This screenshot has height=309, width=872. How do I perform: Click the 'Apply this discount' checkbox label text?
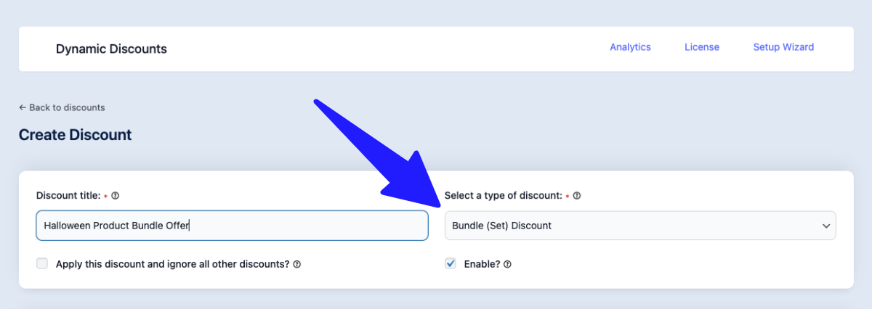click(x=172, y=264)
